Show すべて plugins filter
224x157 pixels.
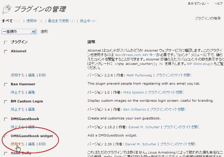point(7,21)
